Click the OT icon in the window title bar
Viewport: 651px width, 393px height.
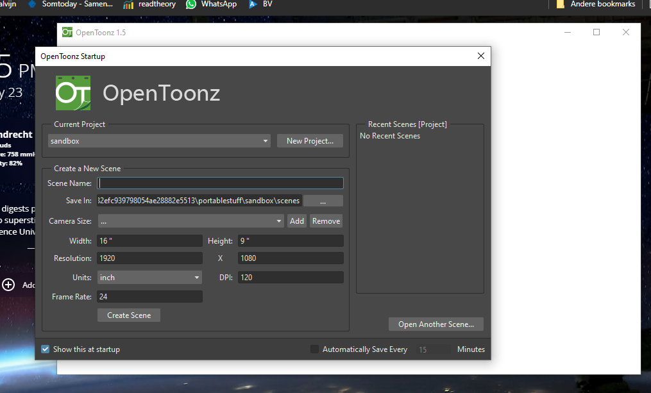(67, 32)
